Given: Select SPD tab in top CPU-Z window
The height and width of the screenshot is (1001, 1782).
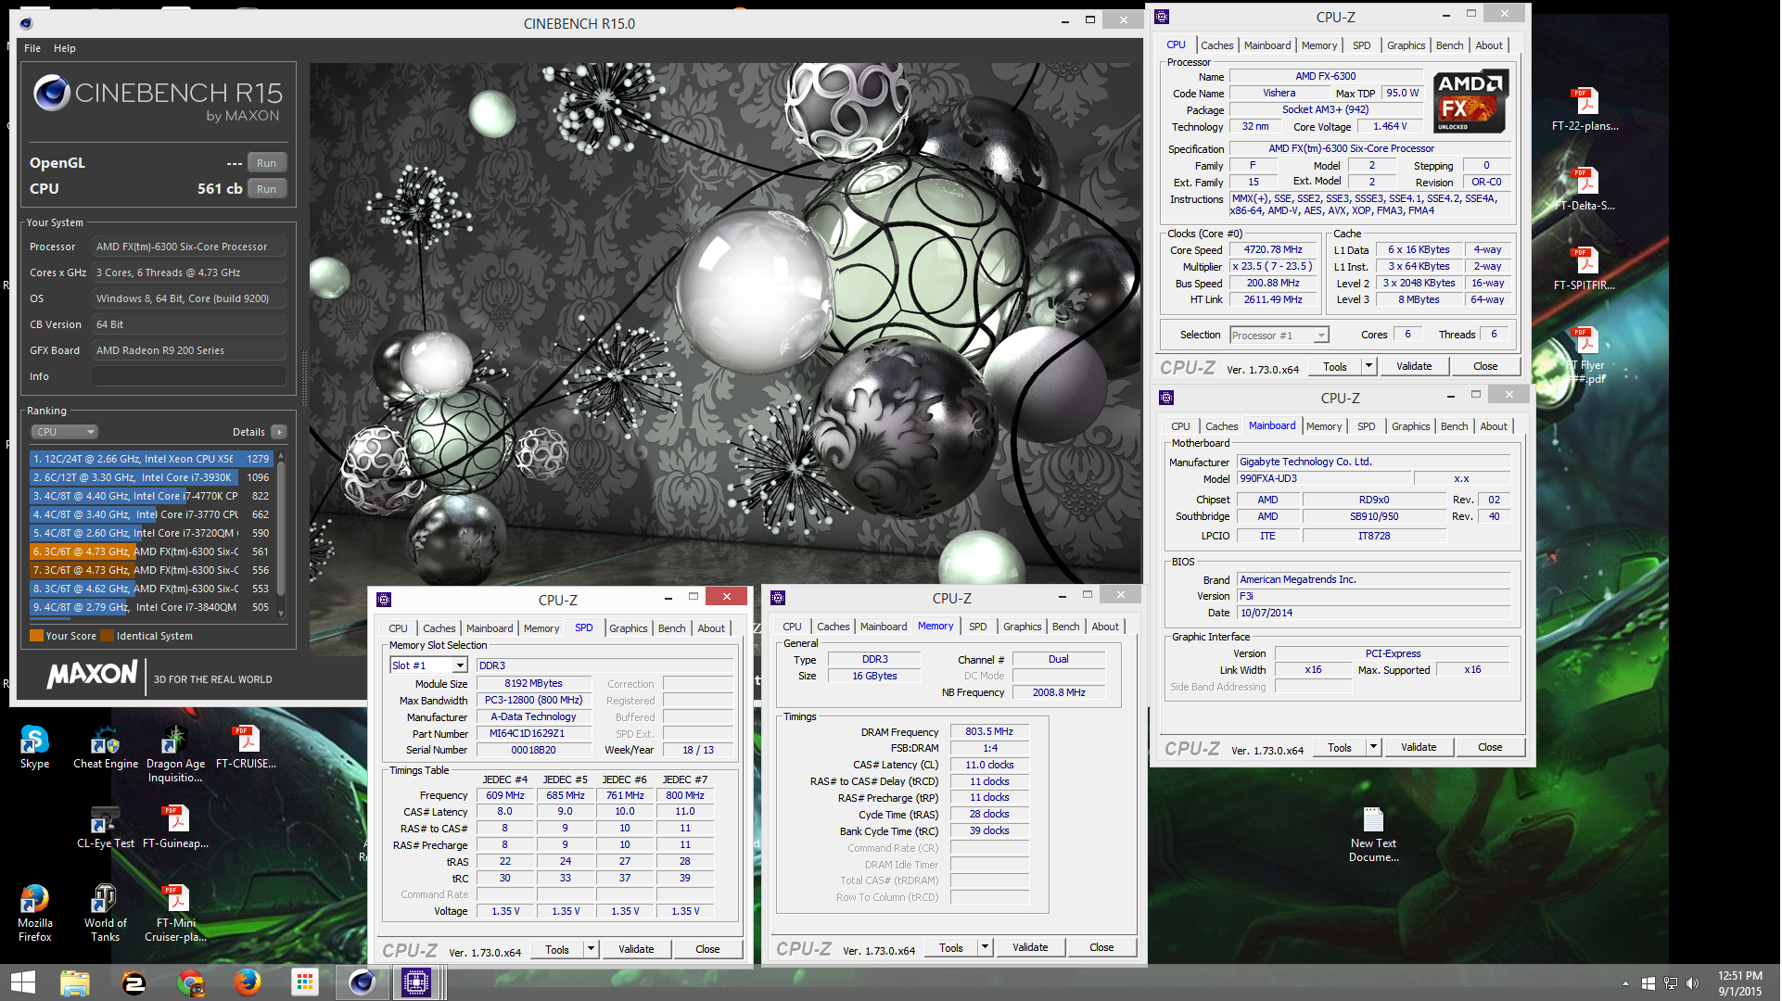Looking at the screenshot, I should click(x=1361, y=45).
